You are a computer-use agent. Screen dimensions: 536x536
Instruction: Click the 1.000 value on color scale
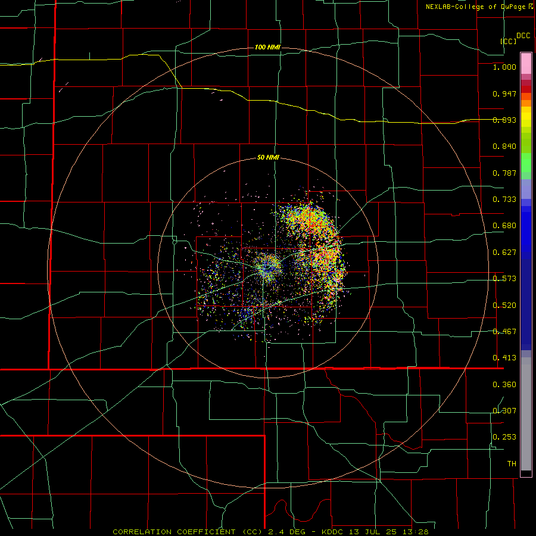point(504,67)
